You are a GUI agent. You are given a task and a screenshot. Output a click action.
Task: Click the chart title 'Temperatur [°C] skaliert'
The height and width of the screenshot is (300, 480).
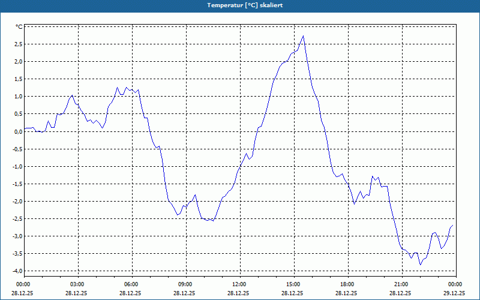point(245,5)
